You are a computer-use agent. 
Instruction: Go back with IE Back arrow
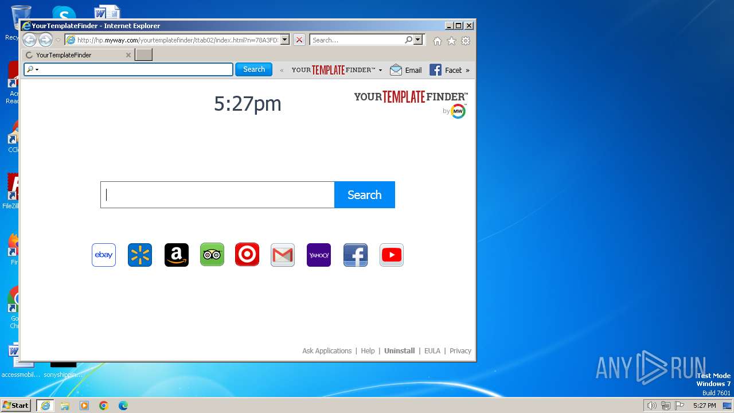pyautogui.click(x=29, y=40)
